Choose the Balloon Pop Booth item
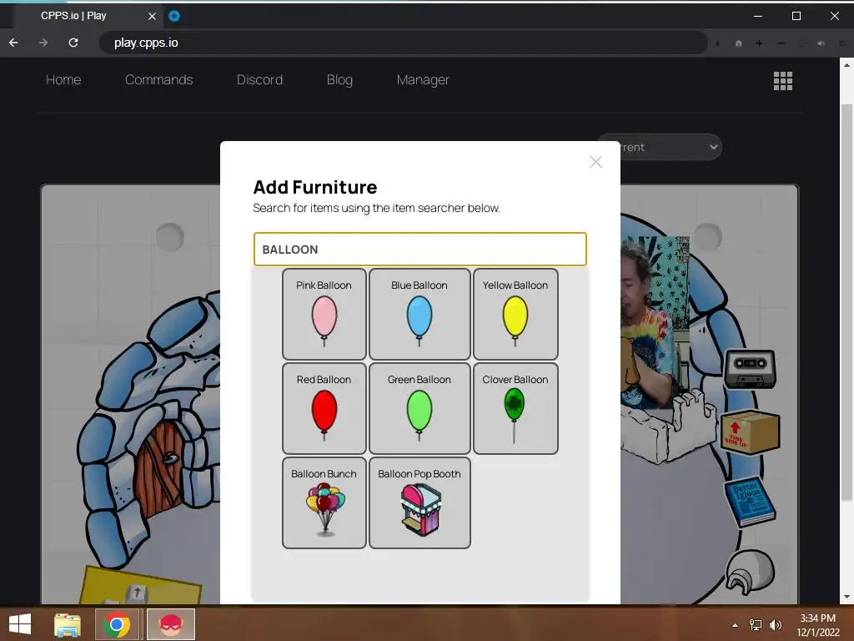 (419, 502)
